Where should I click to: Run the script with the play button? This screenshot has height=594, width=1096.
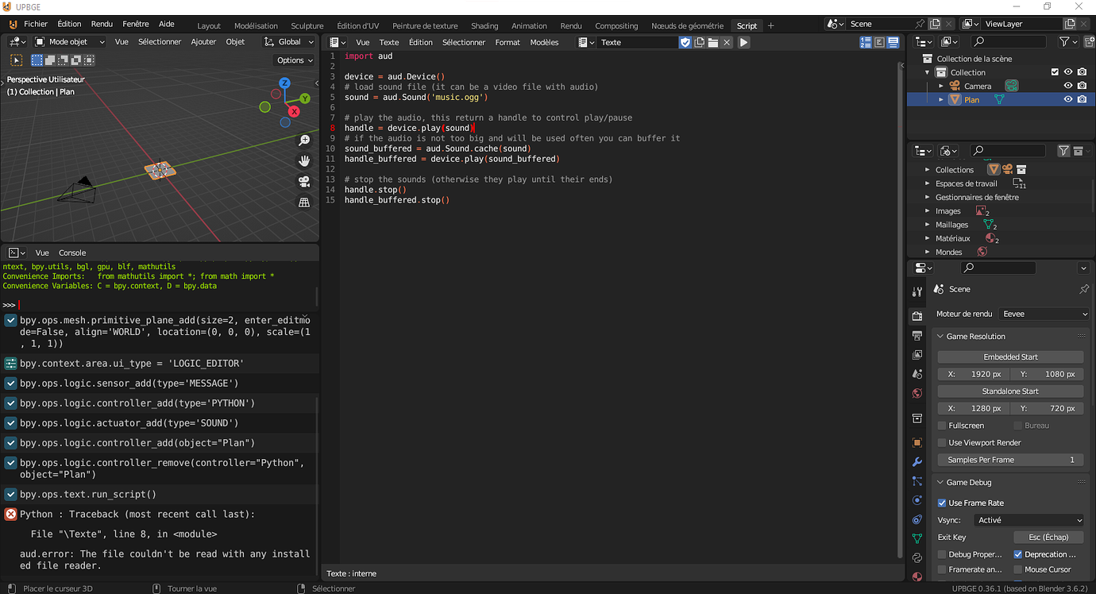pyautogui.click(x=743, y=42)
